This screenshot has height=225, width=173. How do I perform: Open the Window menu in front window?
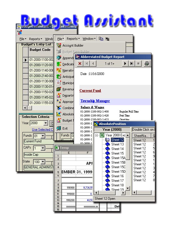coord(89,39)
